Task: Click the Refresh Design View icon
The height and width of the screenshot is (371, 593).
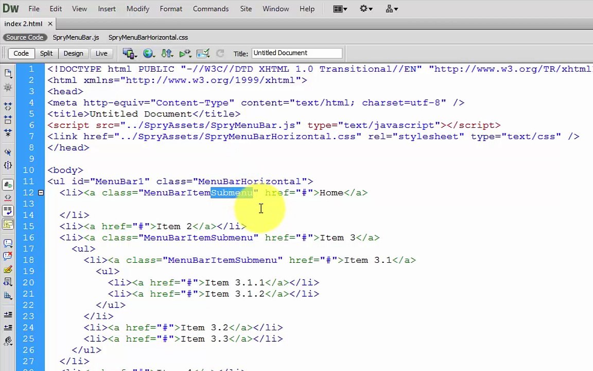Action: pos(220,54)
